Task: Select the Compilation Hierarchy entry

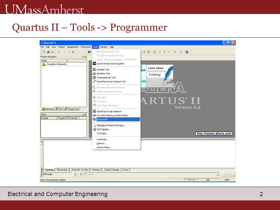Action: click(x=55, y=64)
